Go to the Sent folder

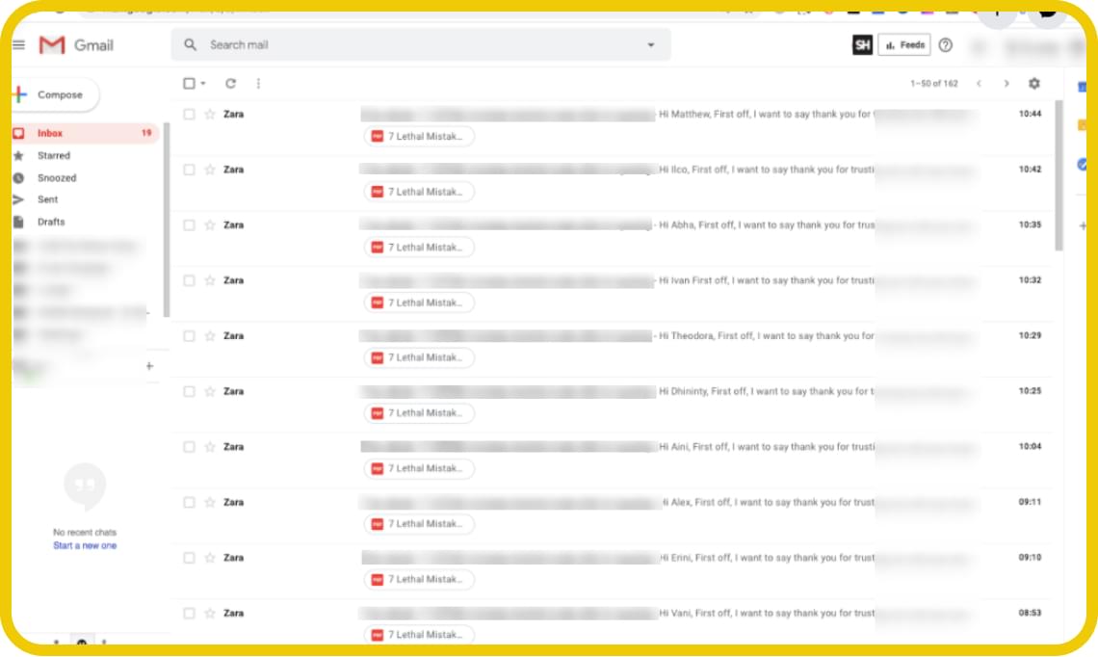(x=48, y=199)
